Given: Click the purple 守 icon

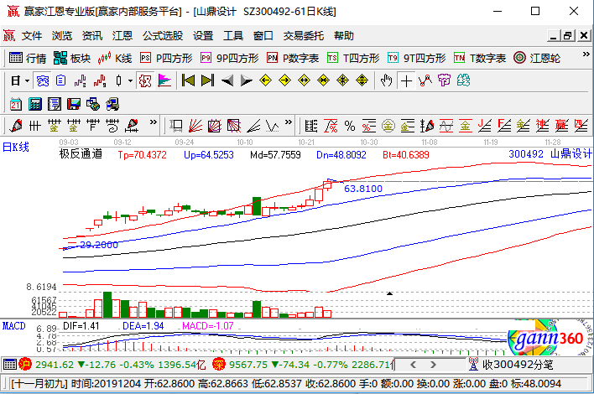Looking at the screenshot, I should pyautogui.click(x=444, y=80).
